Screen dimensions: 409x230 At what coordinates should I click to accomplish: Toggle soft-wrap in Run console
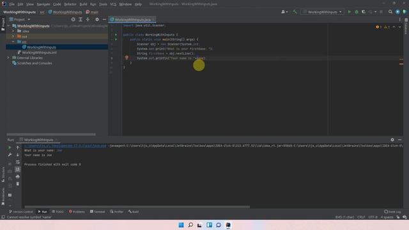click(x=17, y=162)
